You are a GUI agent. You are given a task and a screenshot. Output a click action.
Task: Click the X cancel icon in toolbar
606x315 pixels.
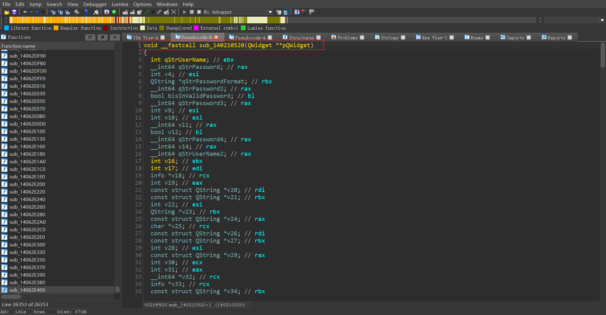(174, 12)
